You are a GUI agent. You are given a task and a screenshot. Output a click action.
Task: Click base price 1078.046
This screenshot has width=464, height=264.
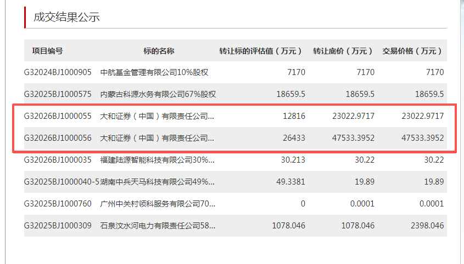(x=358, y=225)
